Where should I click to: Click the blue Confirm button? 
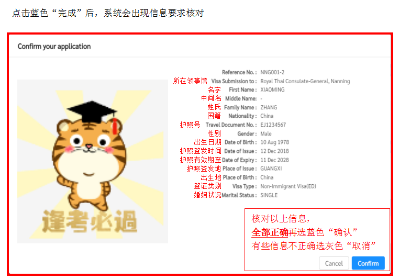368,263
